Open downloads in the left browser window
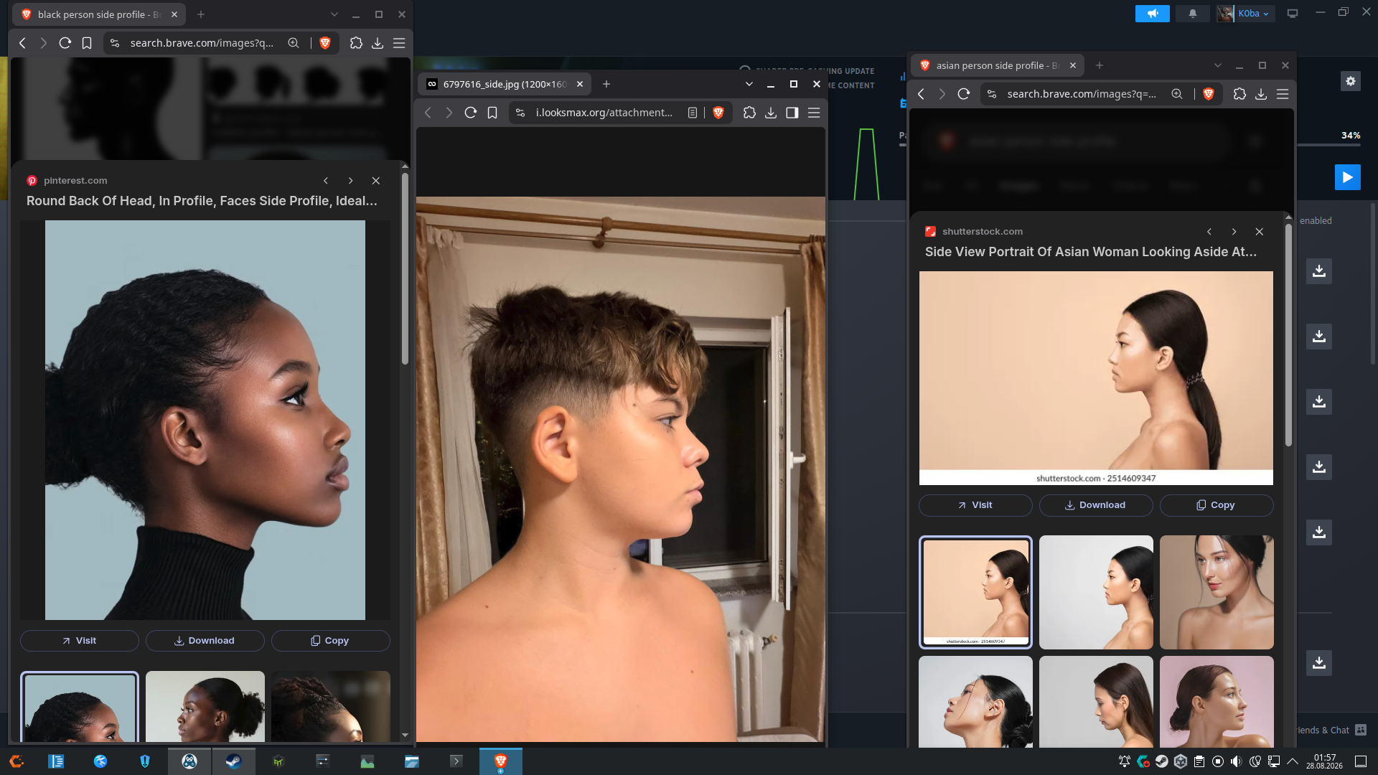 tap(378, 43)
